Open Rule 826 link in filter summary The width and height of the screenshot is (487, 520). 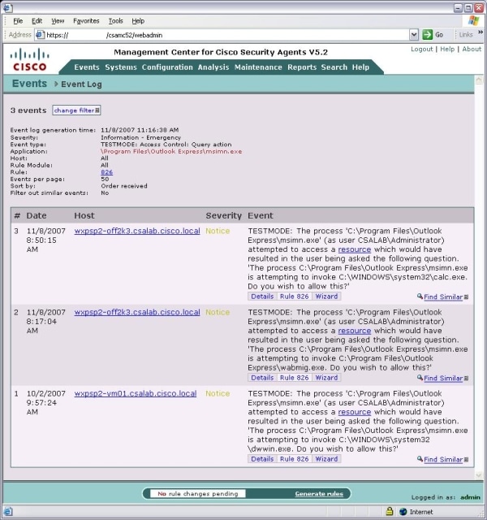pos(106,172)
